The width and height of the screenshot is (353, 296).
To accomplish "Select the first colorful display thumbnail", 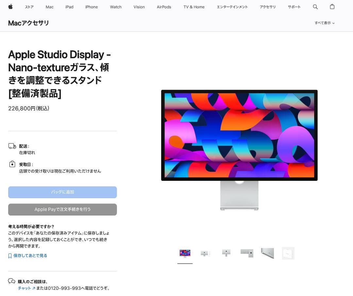I will click(185, 253).
